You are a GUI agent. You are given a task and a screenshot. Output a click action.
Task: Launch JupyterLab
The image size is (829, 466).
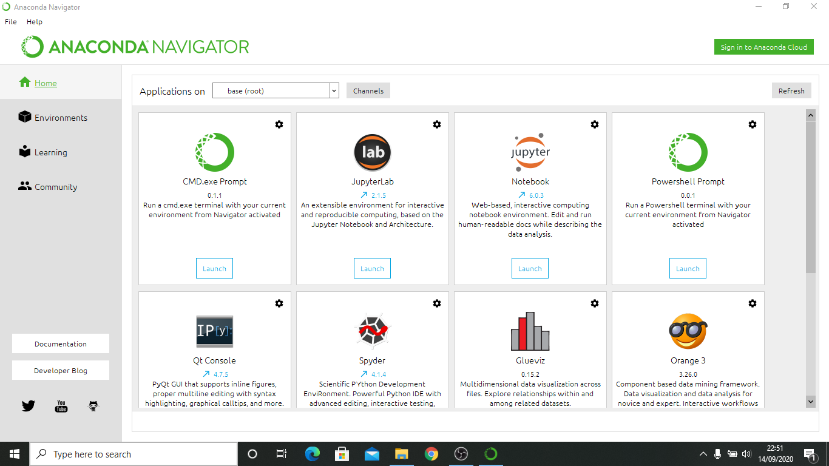[x=372, y=268]
